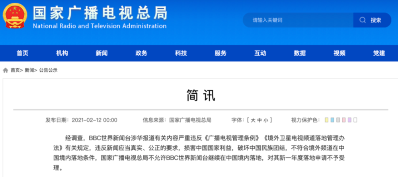398x177 pixels.
Task: Select purple eye-protection color
Action: [x=349, y=120]
